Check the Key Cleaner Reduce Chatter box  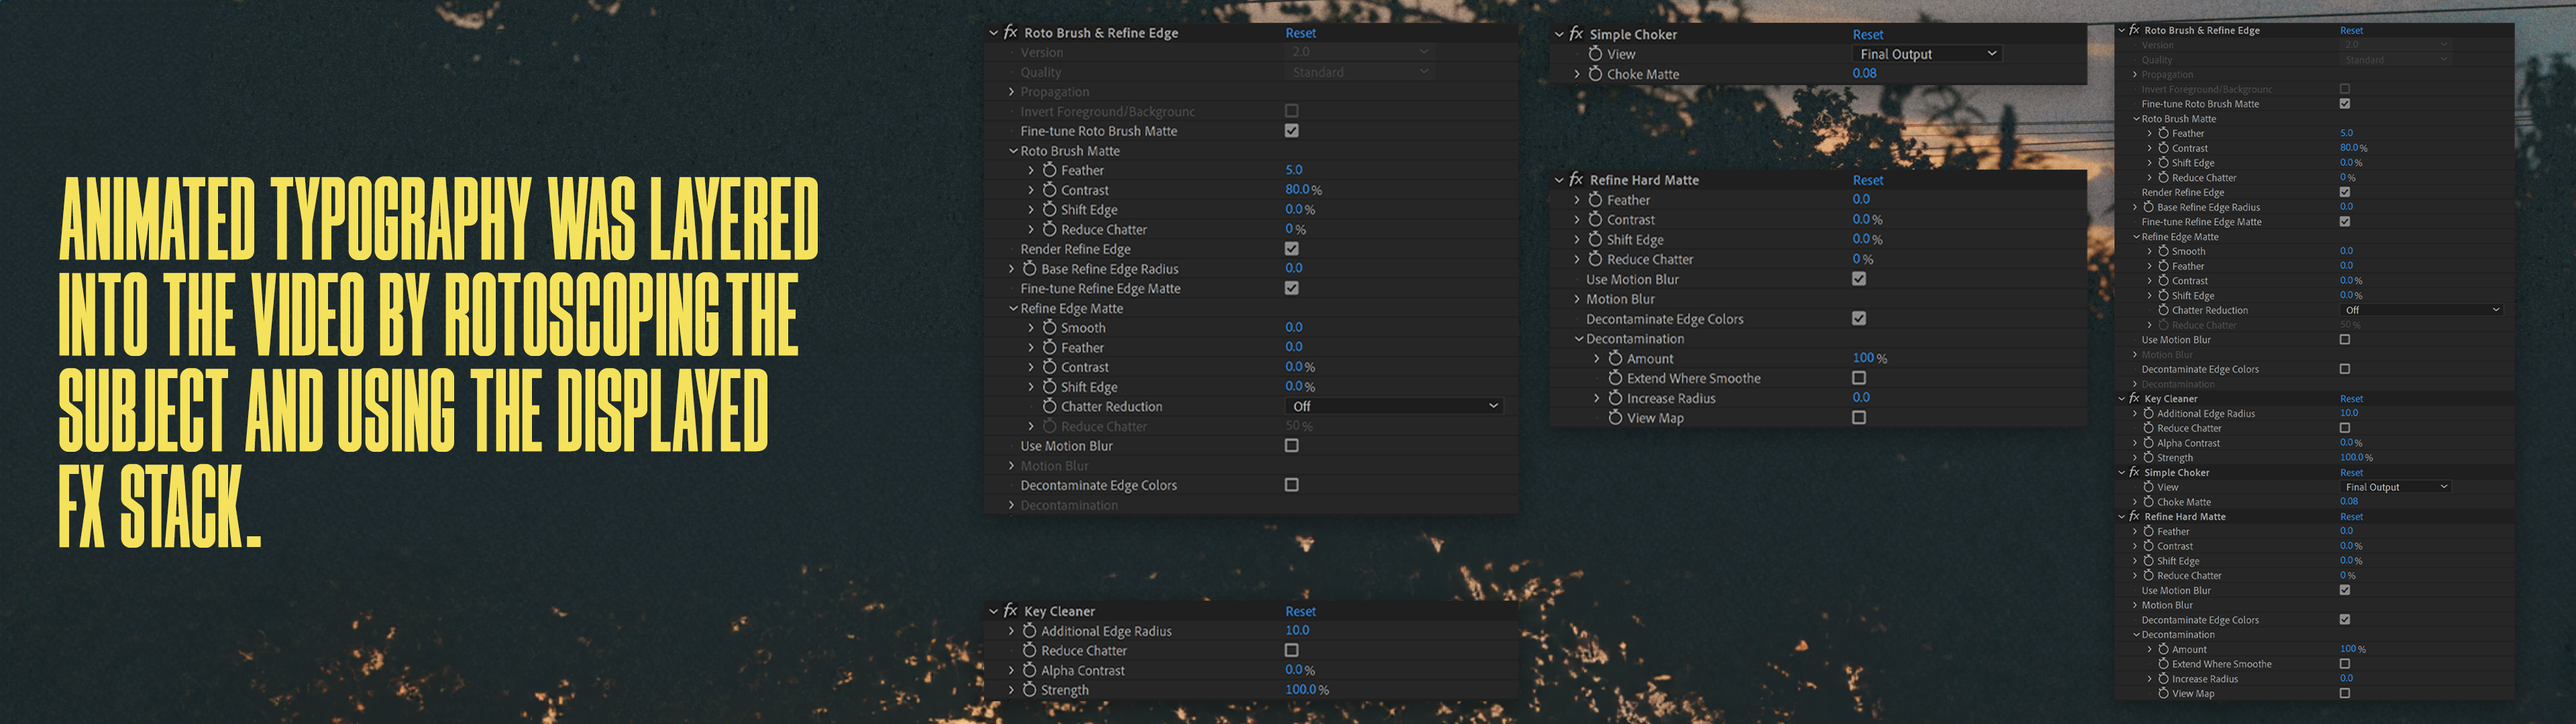point(1291,650)
